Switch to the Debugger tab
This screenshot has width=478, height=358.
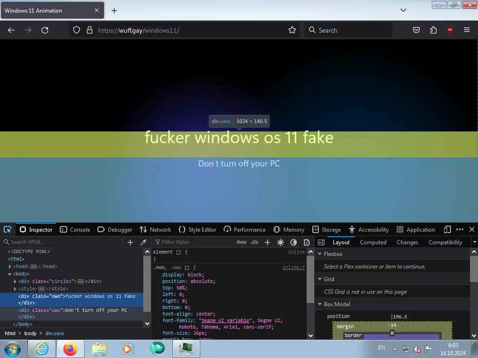click(x=115, y=229)
